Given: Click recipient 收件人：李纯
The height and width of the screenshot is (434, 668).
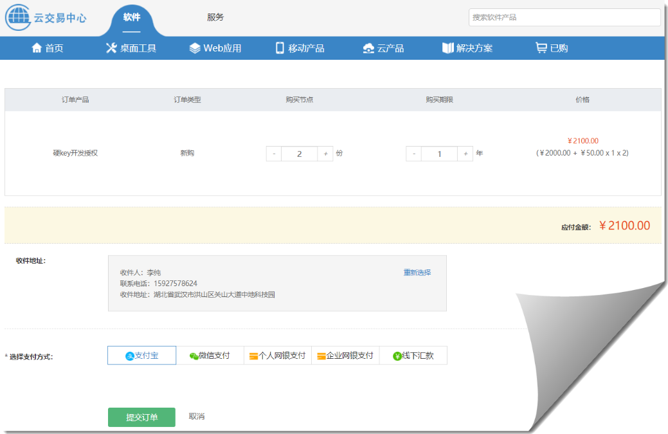Looking at the screenshot, I should tap(140, 273).
